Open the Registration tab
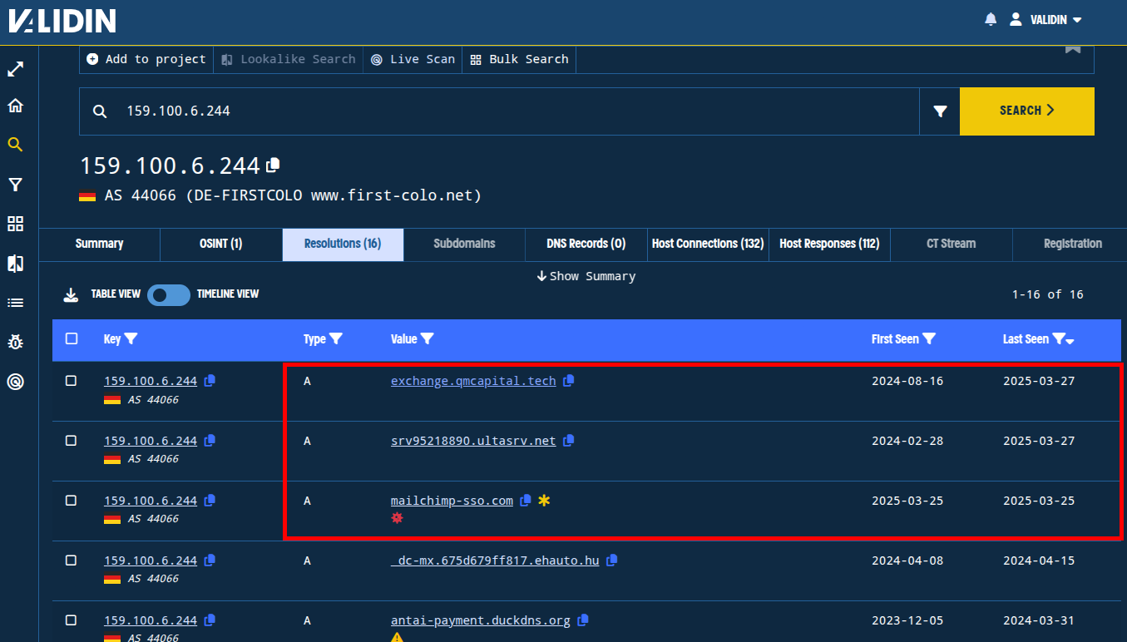1127x642 pixels. (1073, 244)
